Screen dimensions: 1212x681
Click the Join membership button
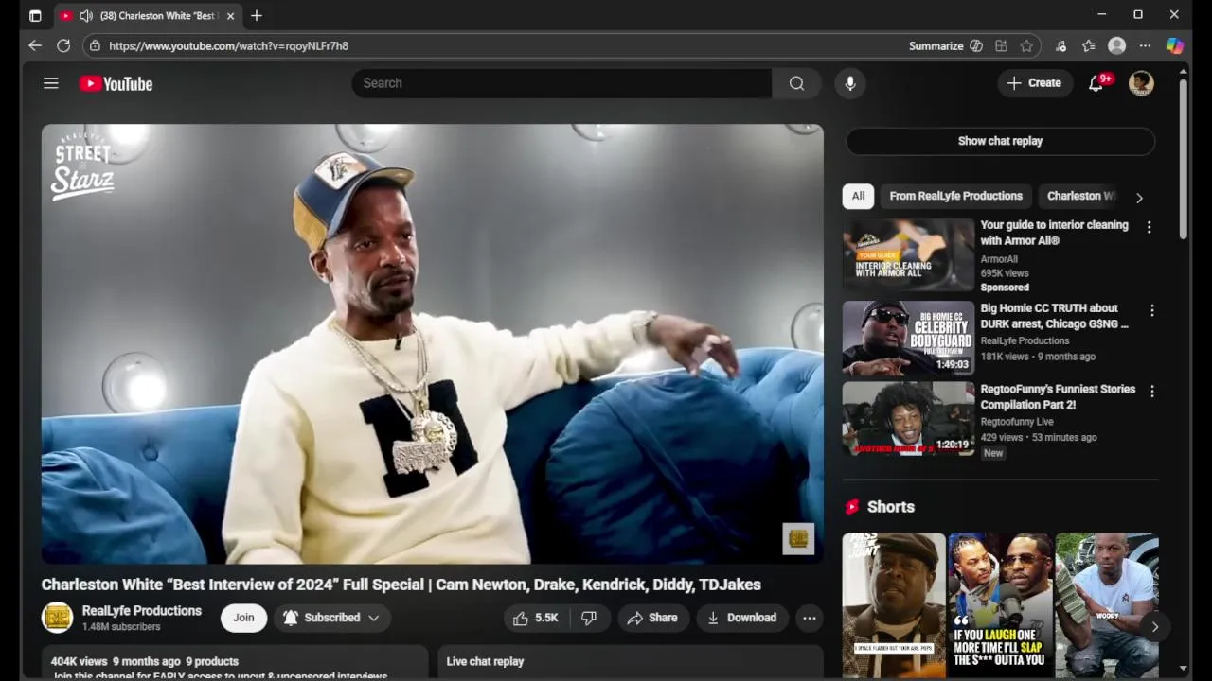click(243, 618)
